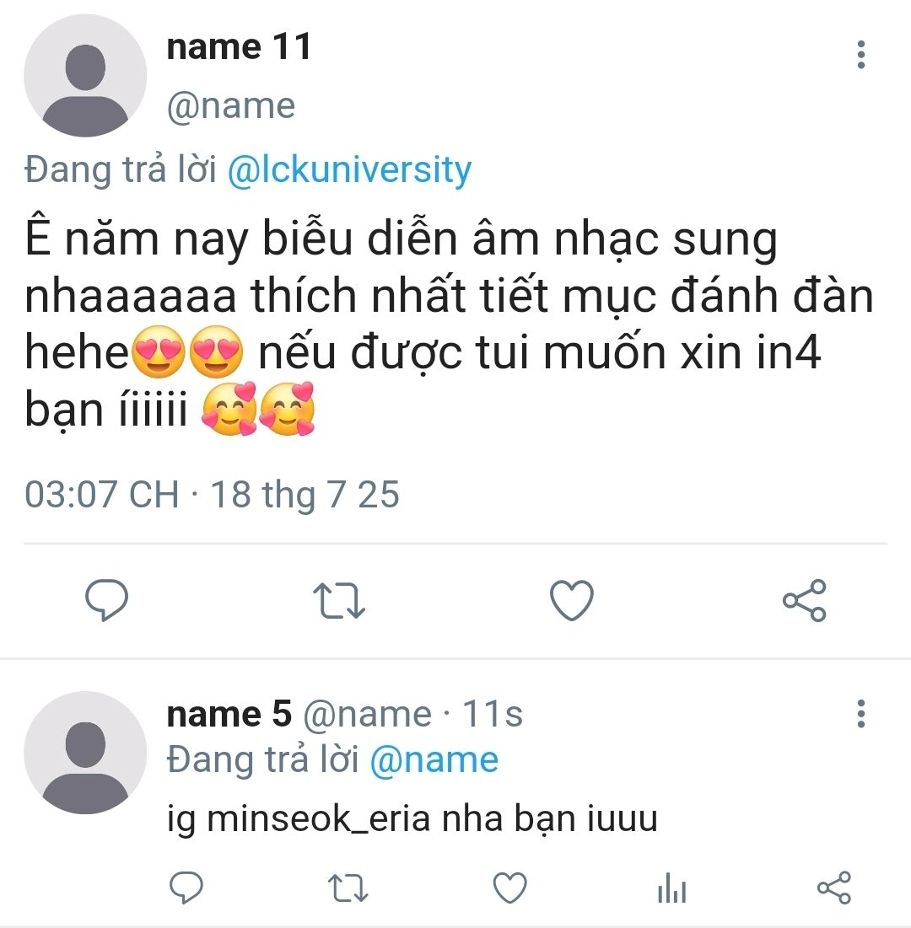Screen dimensions: 911x928
Task: Open more options for name 11's tweet
Action: tap(860, 55)
